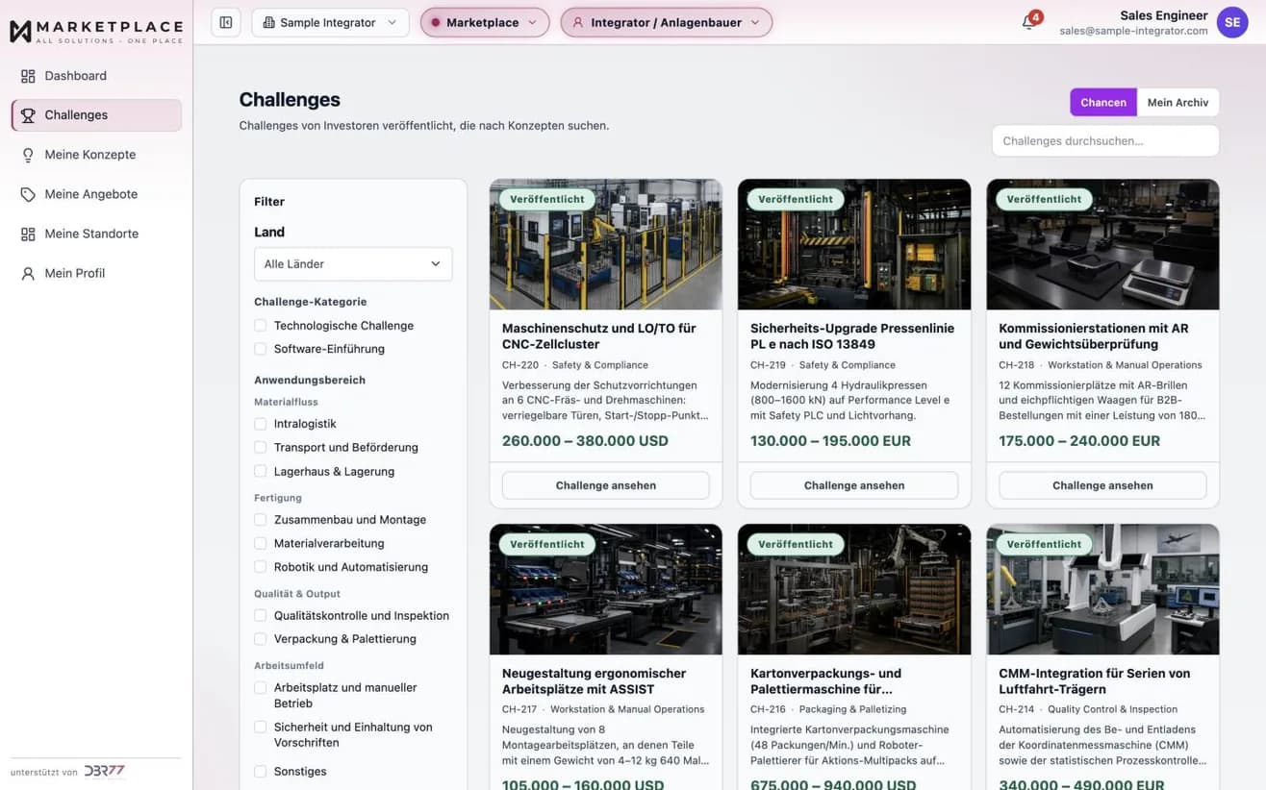Click the Meine Angebote tag icon
Screen dimensions: 1266x790
(28, 194)
